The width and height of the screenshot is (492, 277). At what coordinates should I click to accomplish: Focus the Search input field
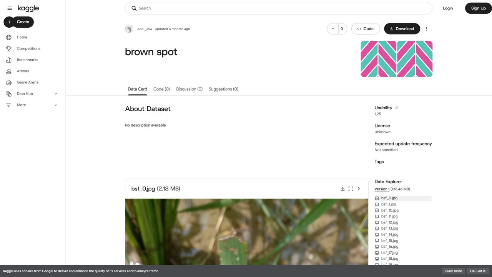coord(279,8)
